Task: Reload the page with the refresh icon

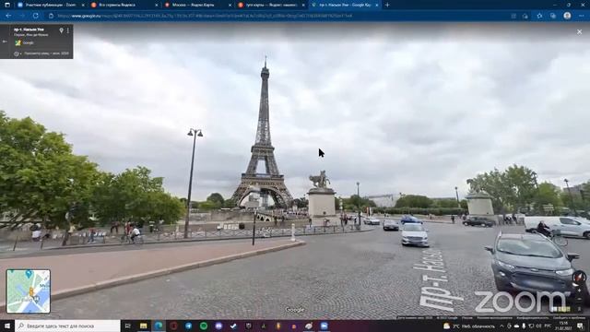Action: [35, 16]
